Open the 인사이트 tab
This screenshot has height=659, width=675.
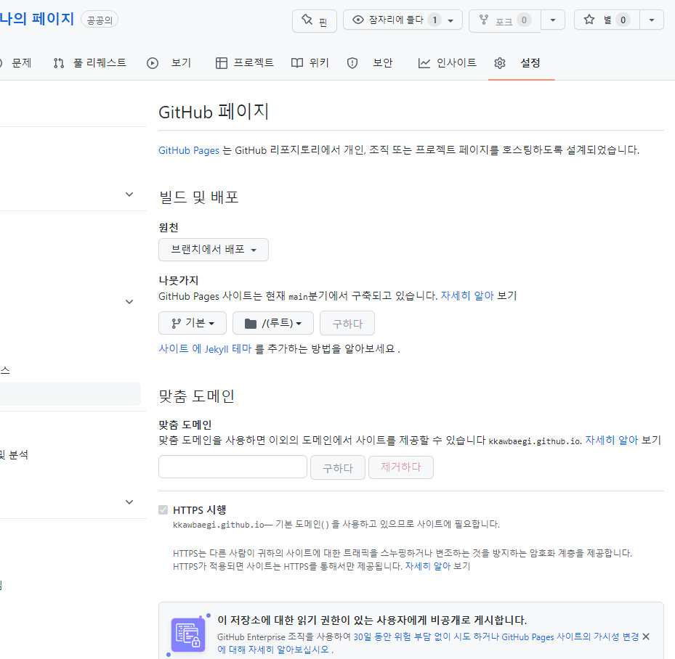pos(448,63)
